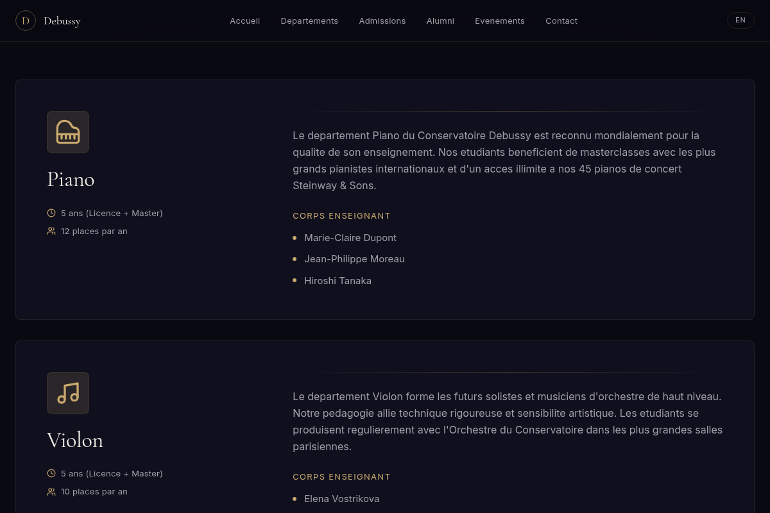
Task: Navigate to Evenements
Action: 500,21
